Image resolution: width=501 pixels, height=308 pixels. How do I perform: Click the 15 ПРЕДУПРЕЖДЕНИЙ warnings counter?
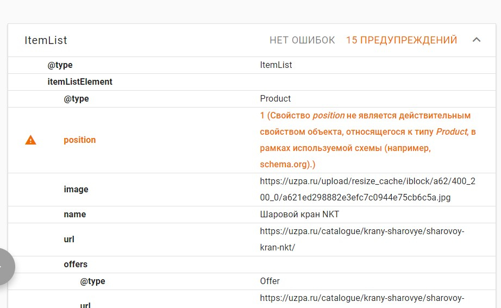(x=402, y=40)
